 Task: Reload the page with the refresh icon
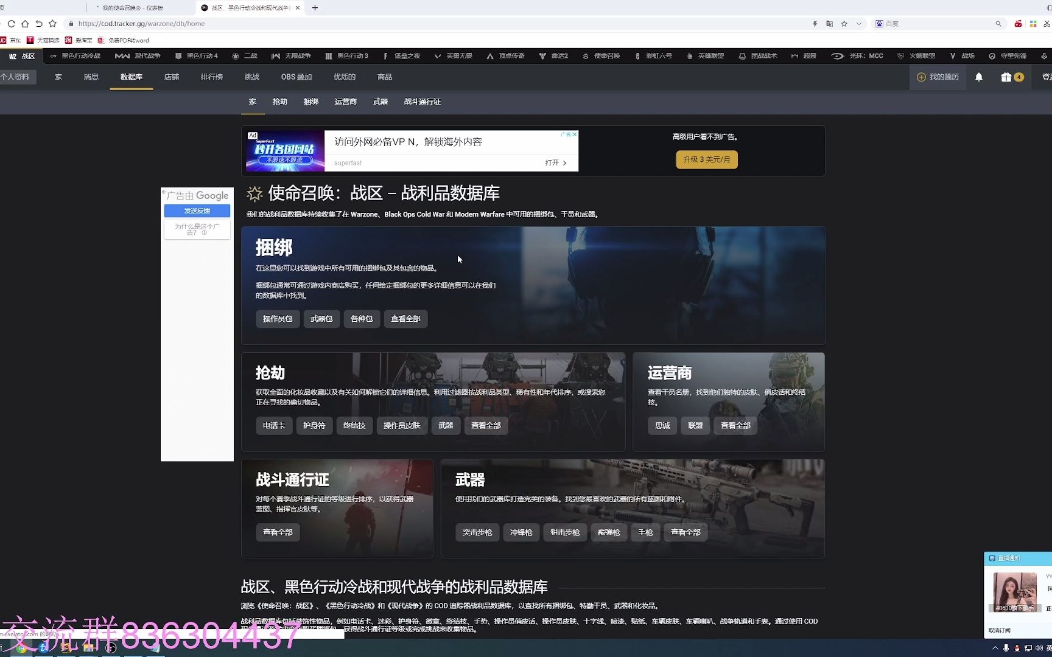pyautogui.click(x=11, y=24)
